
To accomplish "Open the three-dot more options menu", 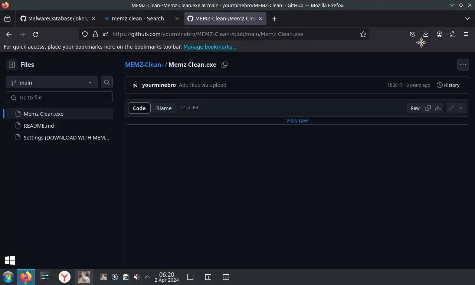I will click(463, 64).
